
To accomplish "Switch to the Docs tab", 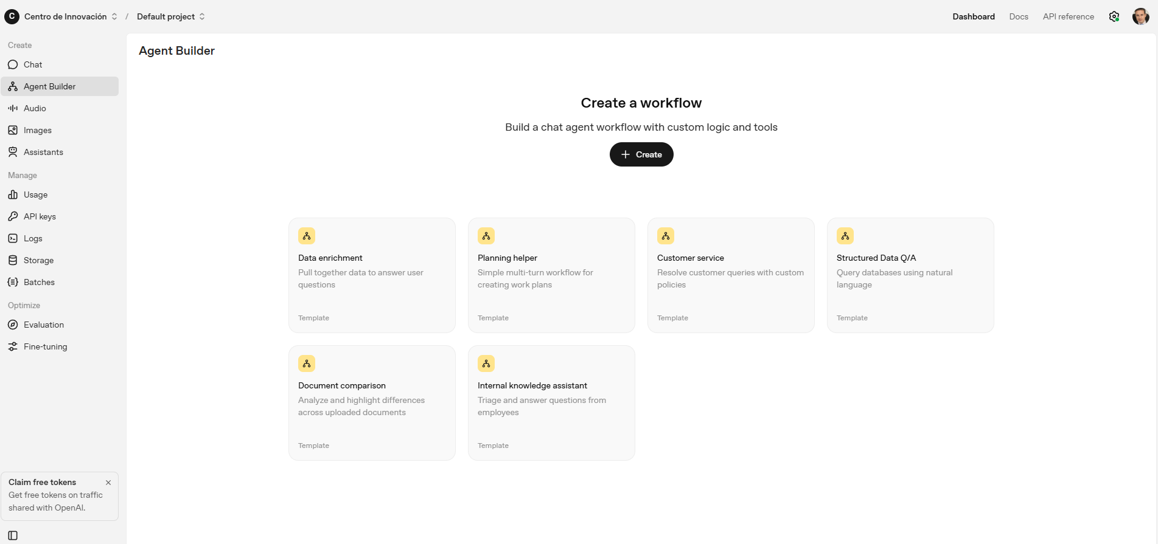I will [x=1018, y=16].
